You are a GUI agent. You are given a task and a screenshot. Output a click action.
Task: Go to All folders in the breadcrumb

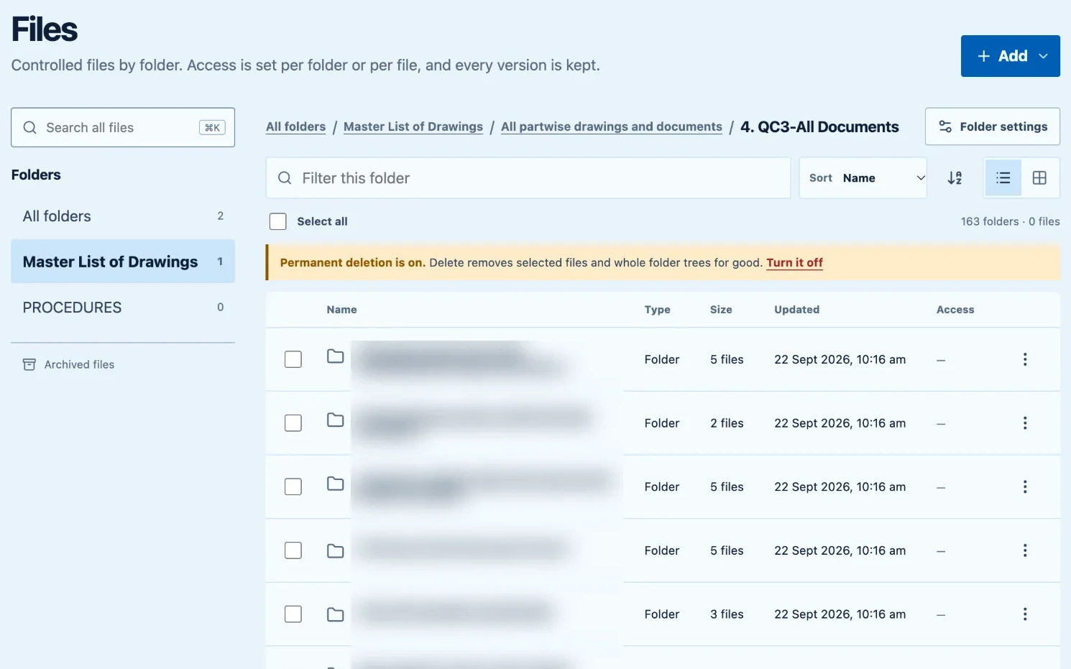[295, 127]
